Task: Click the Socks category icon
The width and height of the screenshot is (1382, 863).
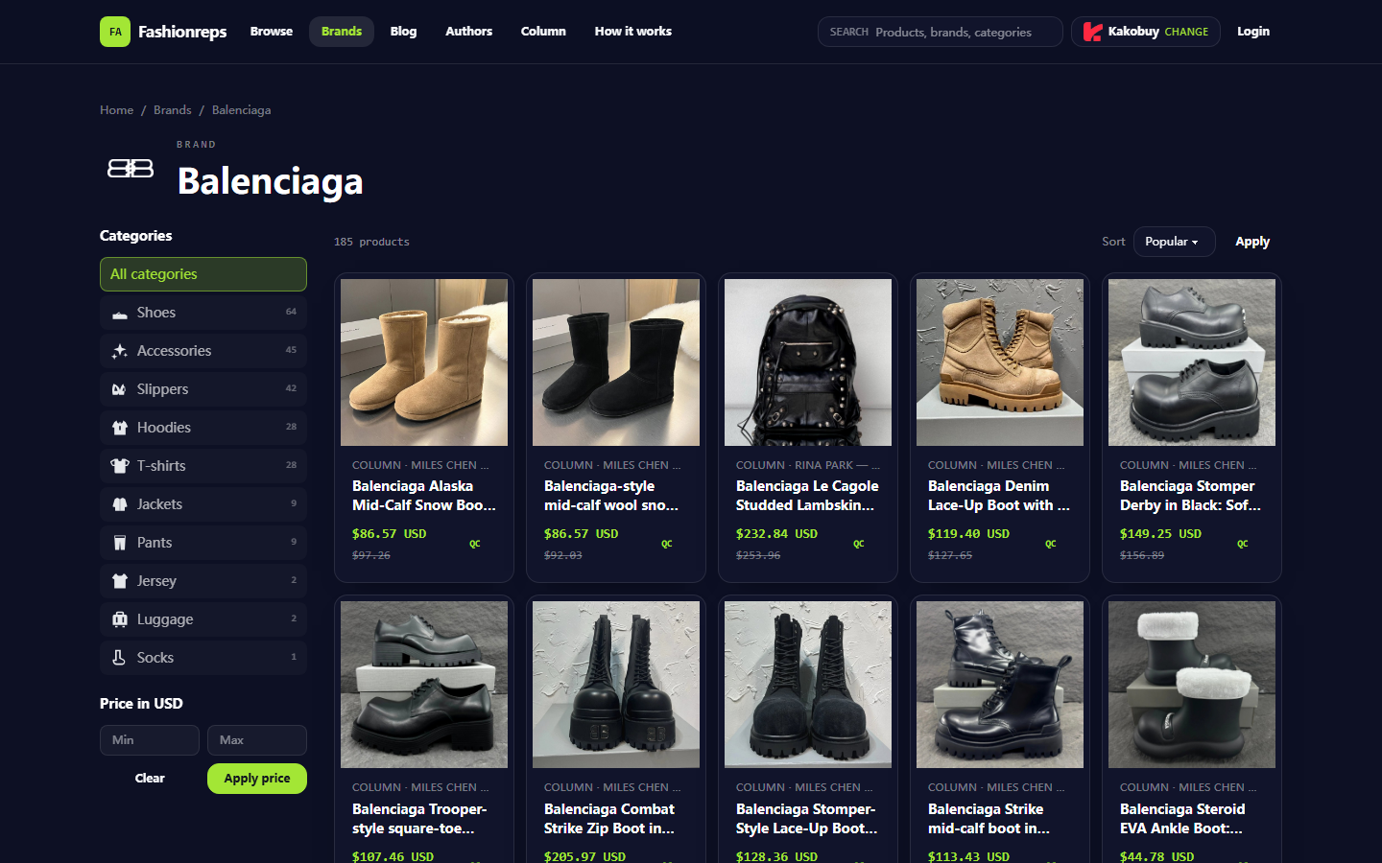Action: [119, 658]
